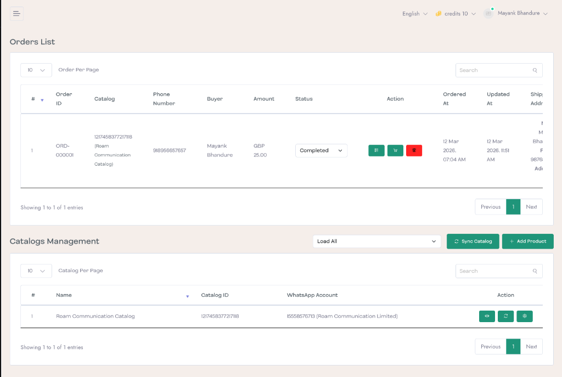Image resolution: width=562 pixels, height=377 pixels.
Task: Expand the credits 10 dropdown
Action: click(460, 14)
